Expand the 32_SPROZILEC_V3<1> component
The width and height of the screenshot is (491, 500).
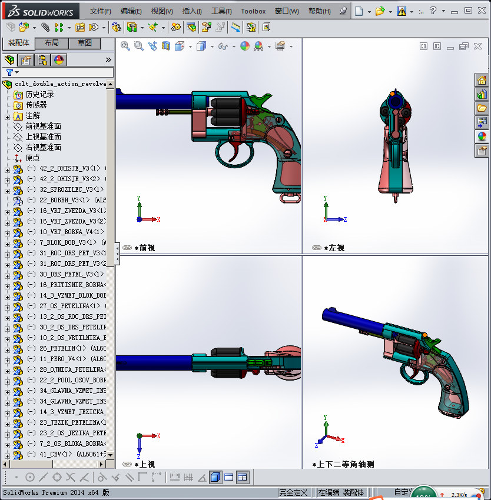click(x=7, y=191)
